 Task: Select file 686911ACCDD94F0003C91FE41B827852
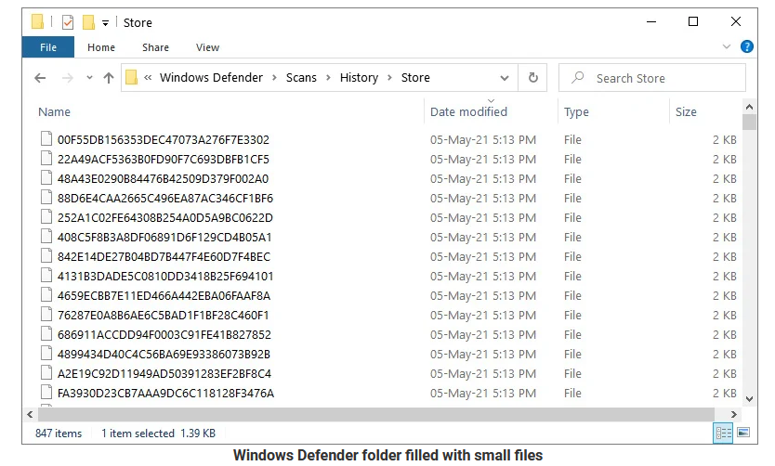point(164,335)
